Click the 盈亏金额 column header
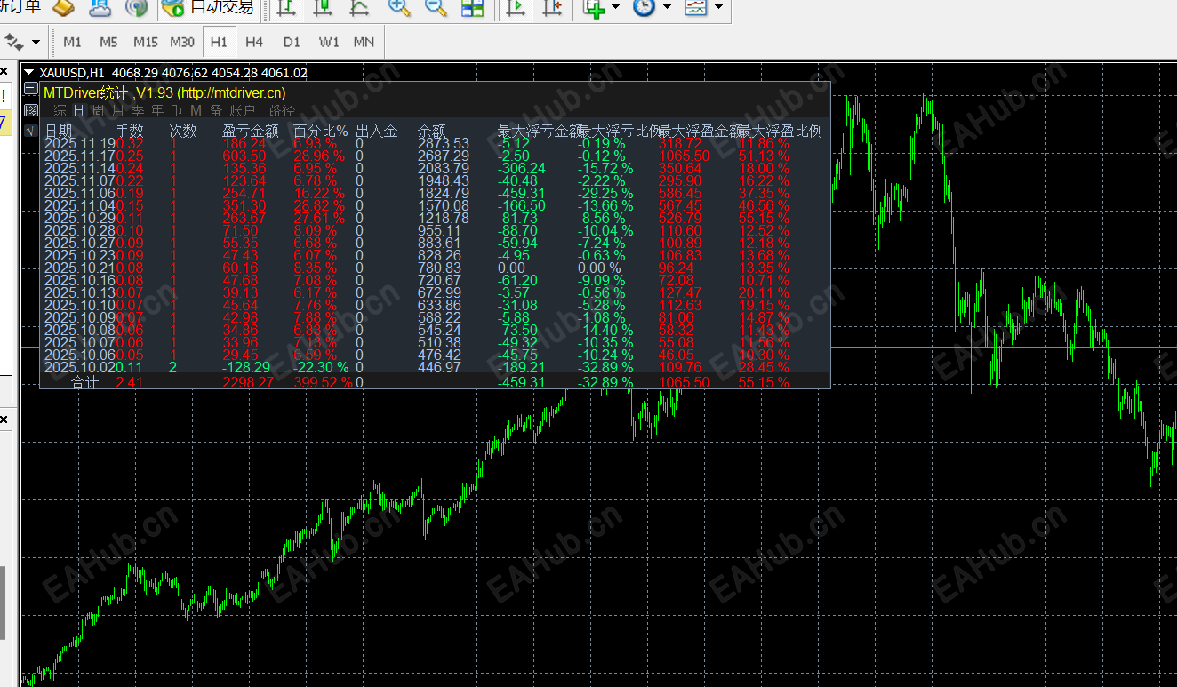Image resolution: width=1177 pixels, height=687 pixels. [251, 132]
